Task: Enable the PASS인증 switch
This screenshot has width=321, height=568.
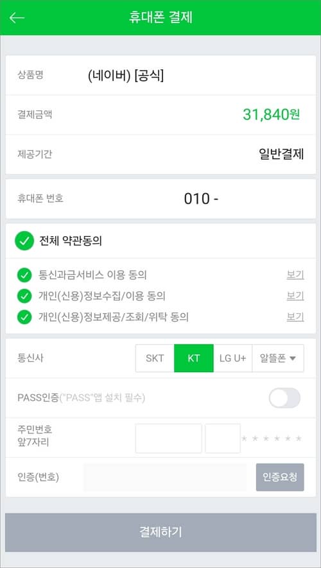Action: pos(284,398)
